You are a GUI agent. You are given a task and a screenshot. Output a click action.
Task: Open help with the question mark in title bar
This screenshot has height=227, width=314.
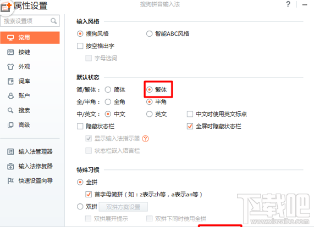tap(288, 4)
